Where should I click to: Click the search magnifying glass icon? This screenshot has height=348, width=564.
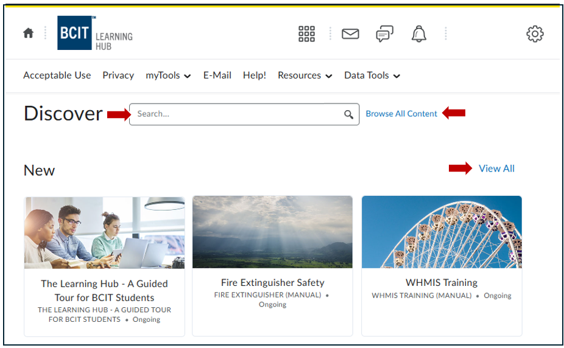click(x=348, y=114)
